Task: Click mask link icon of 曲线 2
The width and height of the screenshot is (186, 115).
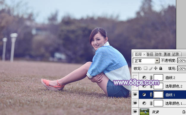Action: click(151, 77)
